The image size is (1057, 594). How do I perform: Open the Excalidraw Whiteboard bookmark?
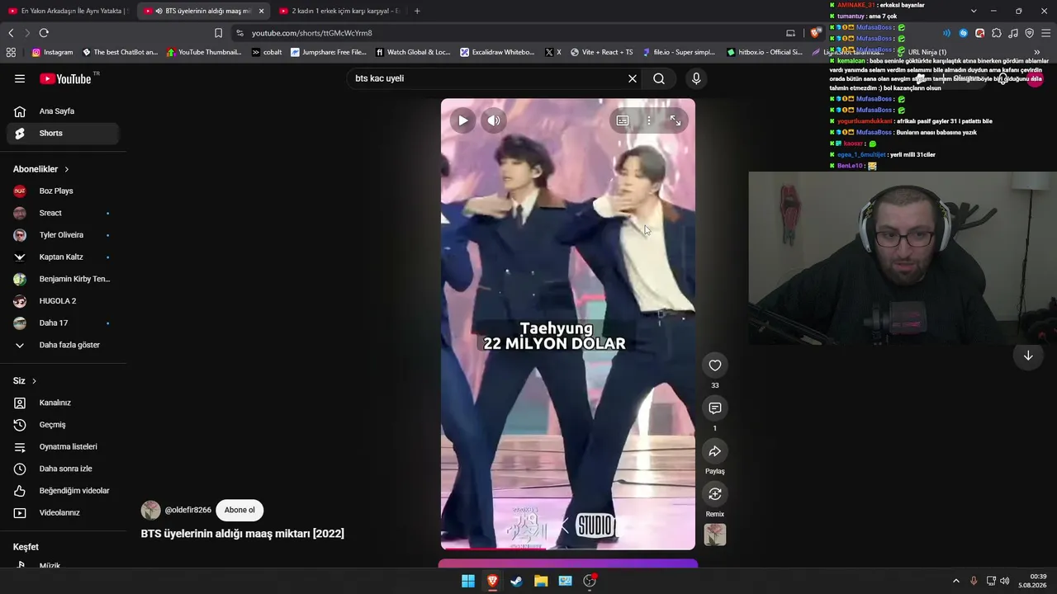(497, 52)
